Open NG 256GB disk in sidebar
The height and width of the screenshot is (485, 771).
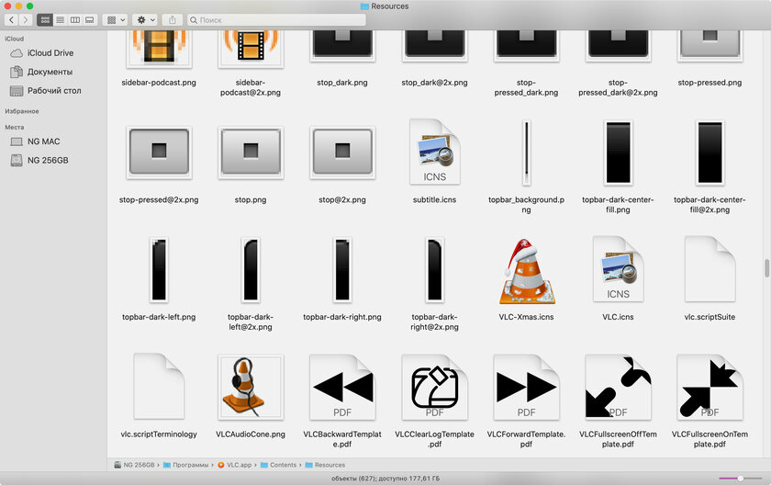click(x=48, y=160)
